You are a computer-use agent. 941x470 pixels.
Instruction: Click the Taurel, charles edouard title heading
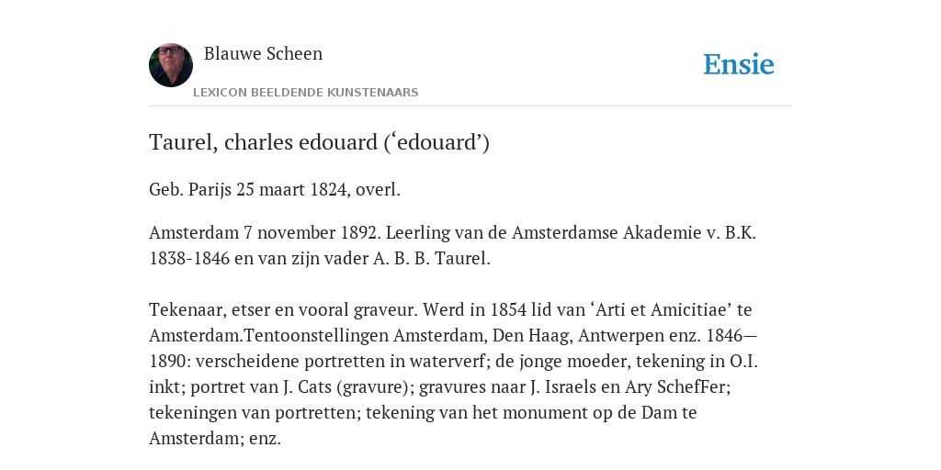[x=319, y=142]
